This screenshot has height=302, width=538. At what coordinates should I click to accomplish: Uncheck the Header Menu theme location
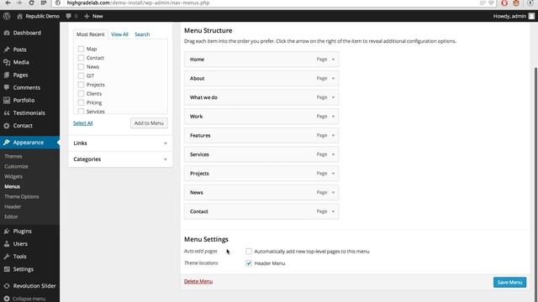pyautogui.click(x=249, y=263)
